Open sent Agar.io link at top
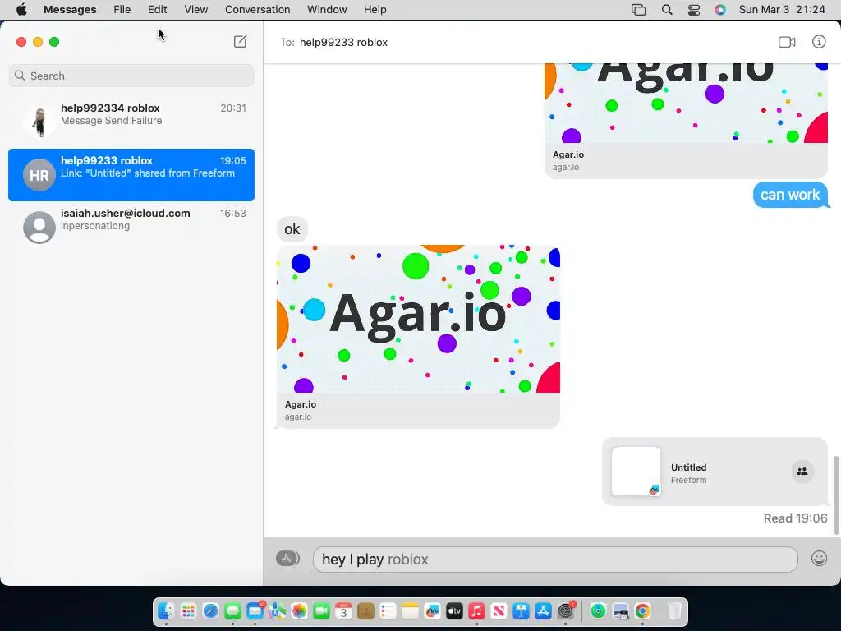The height and width of the screenshot is (631, 841). click(x=686, y=121)
